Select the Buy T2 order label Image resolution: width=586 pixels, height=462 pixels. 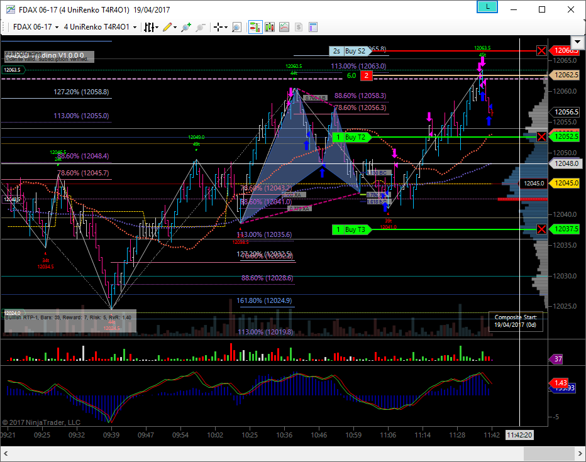point(351,137)
